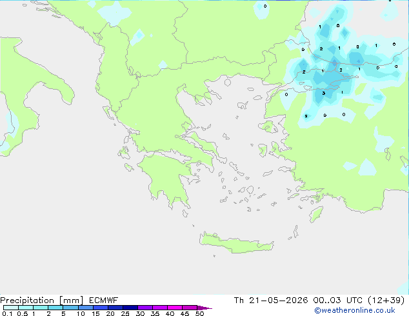Click the '10' legend scale number
Image resolution: width=409 pixels, height=316 pixels.
(x=81, y=313)
